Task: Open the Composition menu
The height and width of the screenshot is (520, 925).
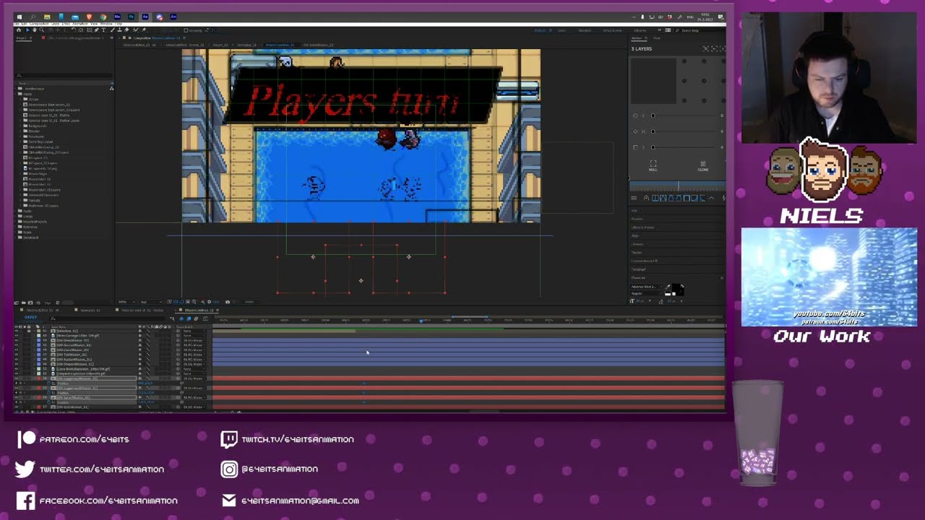Action: click(39, 24)
